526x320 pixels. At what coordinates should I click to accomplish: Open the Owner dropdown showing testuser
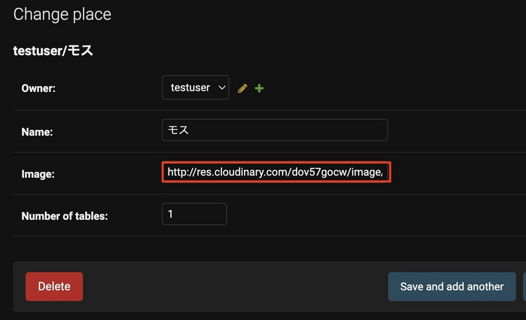(195, 88)
